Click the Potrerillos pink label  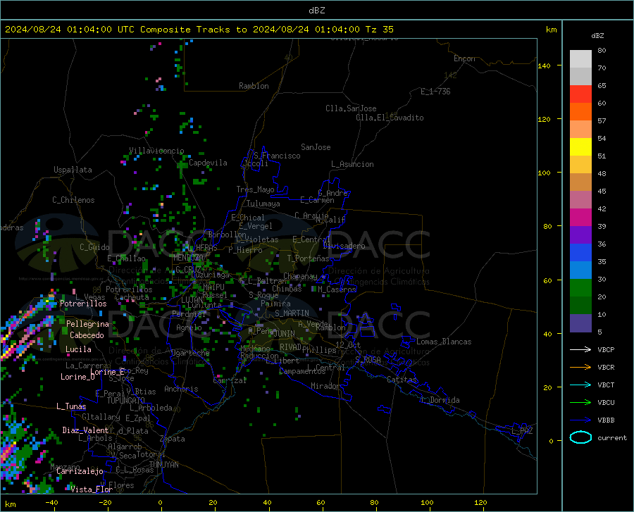(x=83, y=304)
